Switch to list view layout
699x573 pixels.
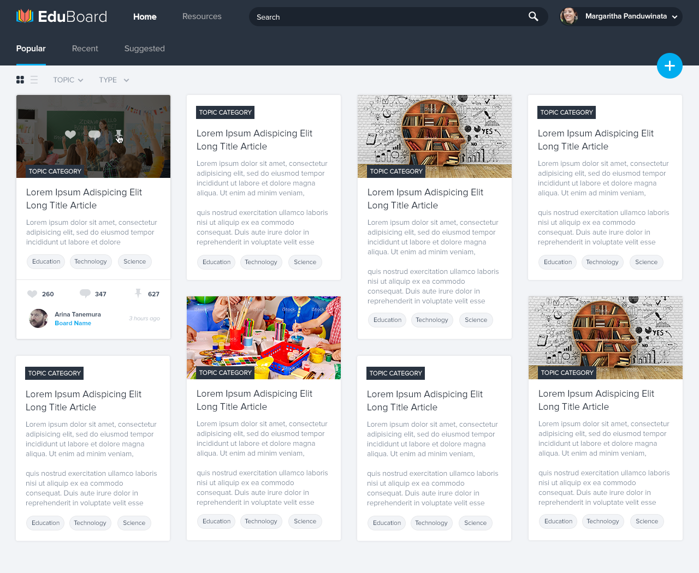tap(34, 80)
